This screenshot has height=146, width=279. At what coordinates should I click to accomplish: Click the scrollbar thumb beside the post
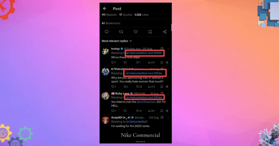coord(171,27)
